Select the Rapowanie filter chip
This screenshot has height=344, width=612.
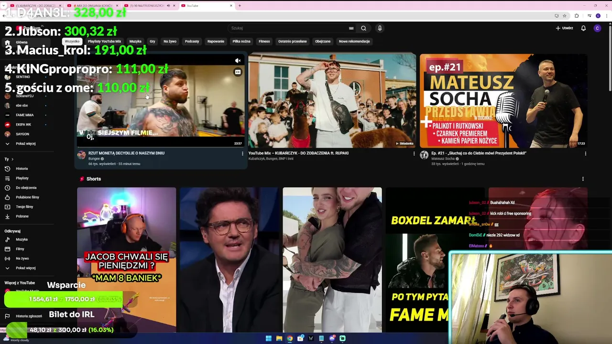tap(216, 42)
